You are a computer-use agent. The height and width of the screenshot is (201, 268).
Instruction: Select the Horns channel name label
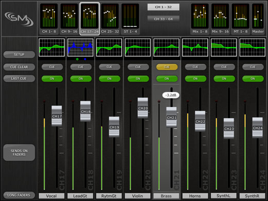pyautogui.click(x=195, y=196)
